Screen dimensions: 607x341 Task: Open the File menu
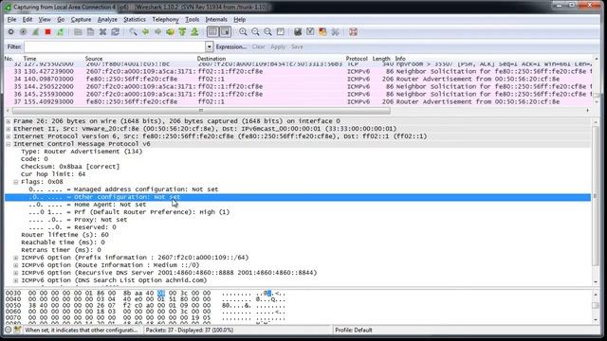pyautogui.click(x=11, y=19)
